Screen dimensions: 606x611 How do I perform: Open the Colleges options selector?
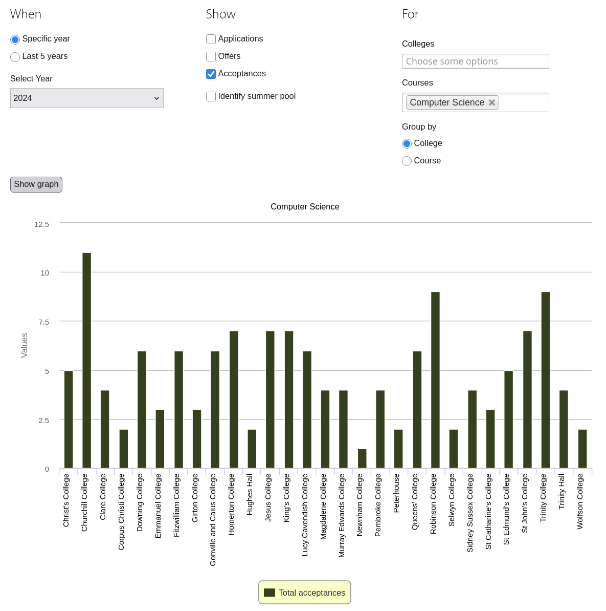pos(475,61)
